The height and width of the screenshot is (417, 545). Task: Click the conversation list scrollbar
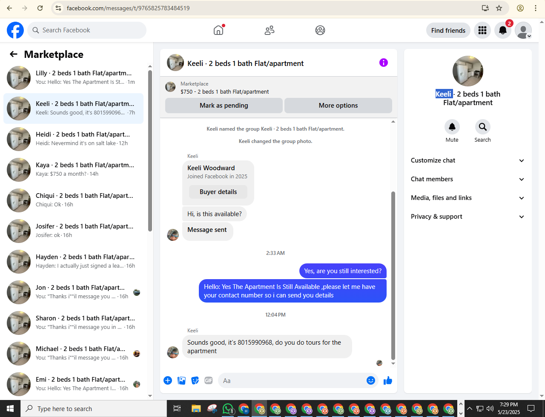click(x=150, y=151)
